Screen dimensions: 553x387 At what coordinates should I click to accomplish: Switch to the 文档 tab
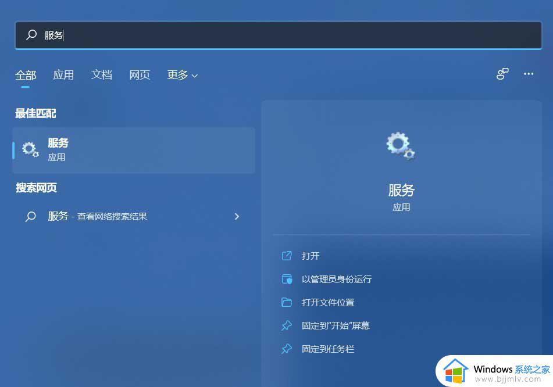click(x=102, y=75)
